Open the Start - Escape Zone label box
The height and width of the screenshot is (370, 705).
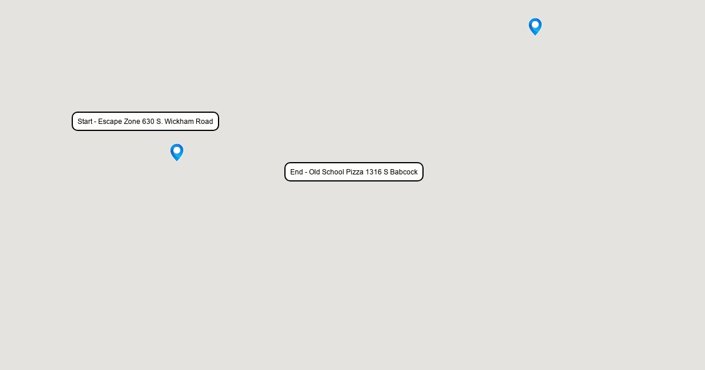[145, 122]
